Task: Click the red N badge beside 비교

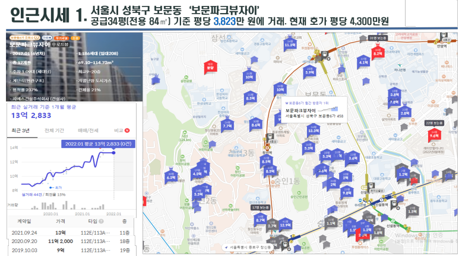Action: (127, 130)
